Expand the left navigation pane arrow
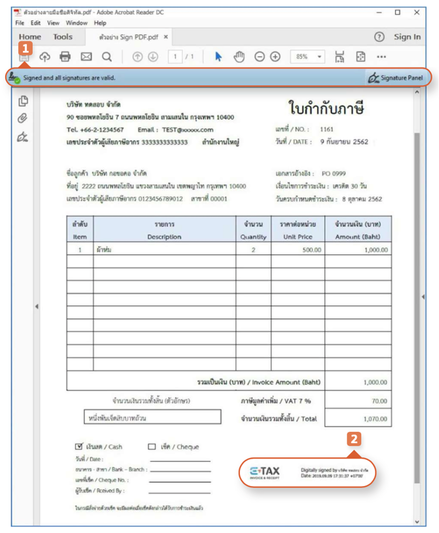Screen dimensions: 439x533 coord(36,306)
